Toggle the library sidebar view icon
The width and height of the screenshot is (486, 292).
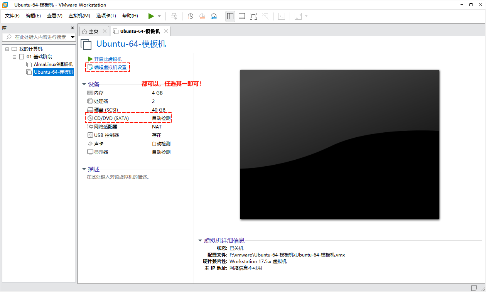click(230, 16)
